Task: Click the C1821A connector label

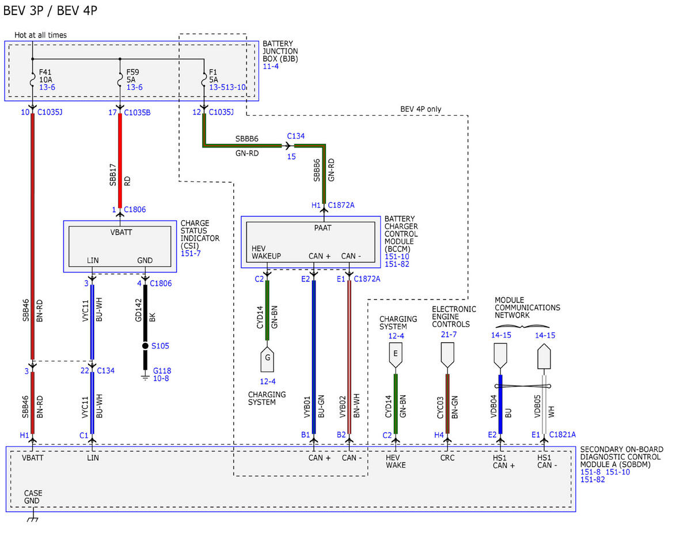Action: click(x=563, y=435)
